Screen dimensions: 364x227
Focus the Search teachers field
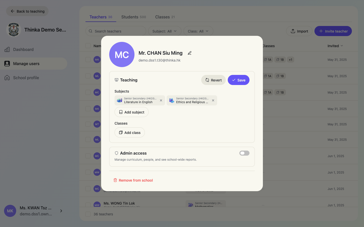[x=116, y=31]
